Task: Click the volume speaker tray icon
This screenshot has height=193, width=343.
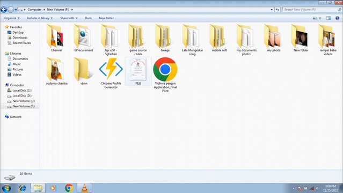Action: (x=317, y=188)
